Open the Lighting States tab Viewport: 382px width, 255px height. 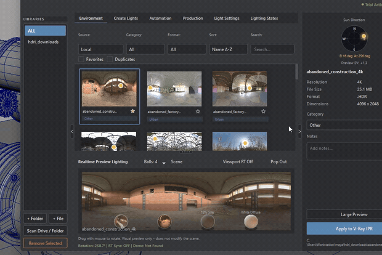pos(264,18)
